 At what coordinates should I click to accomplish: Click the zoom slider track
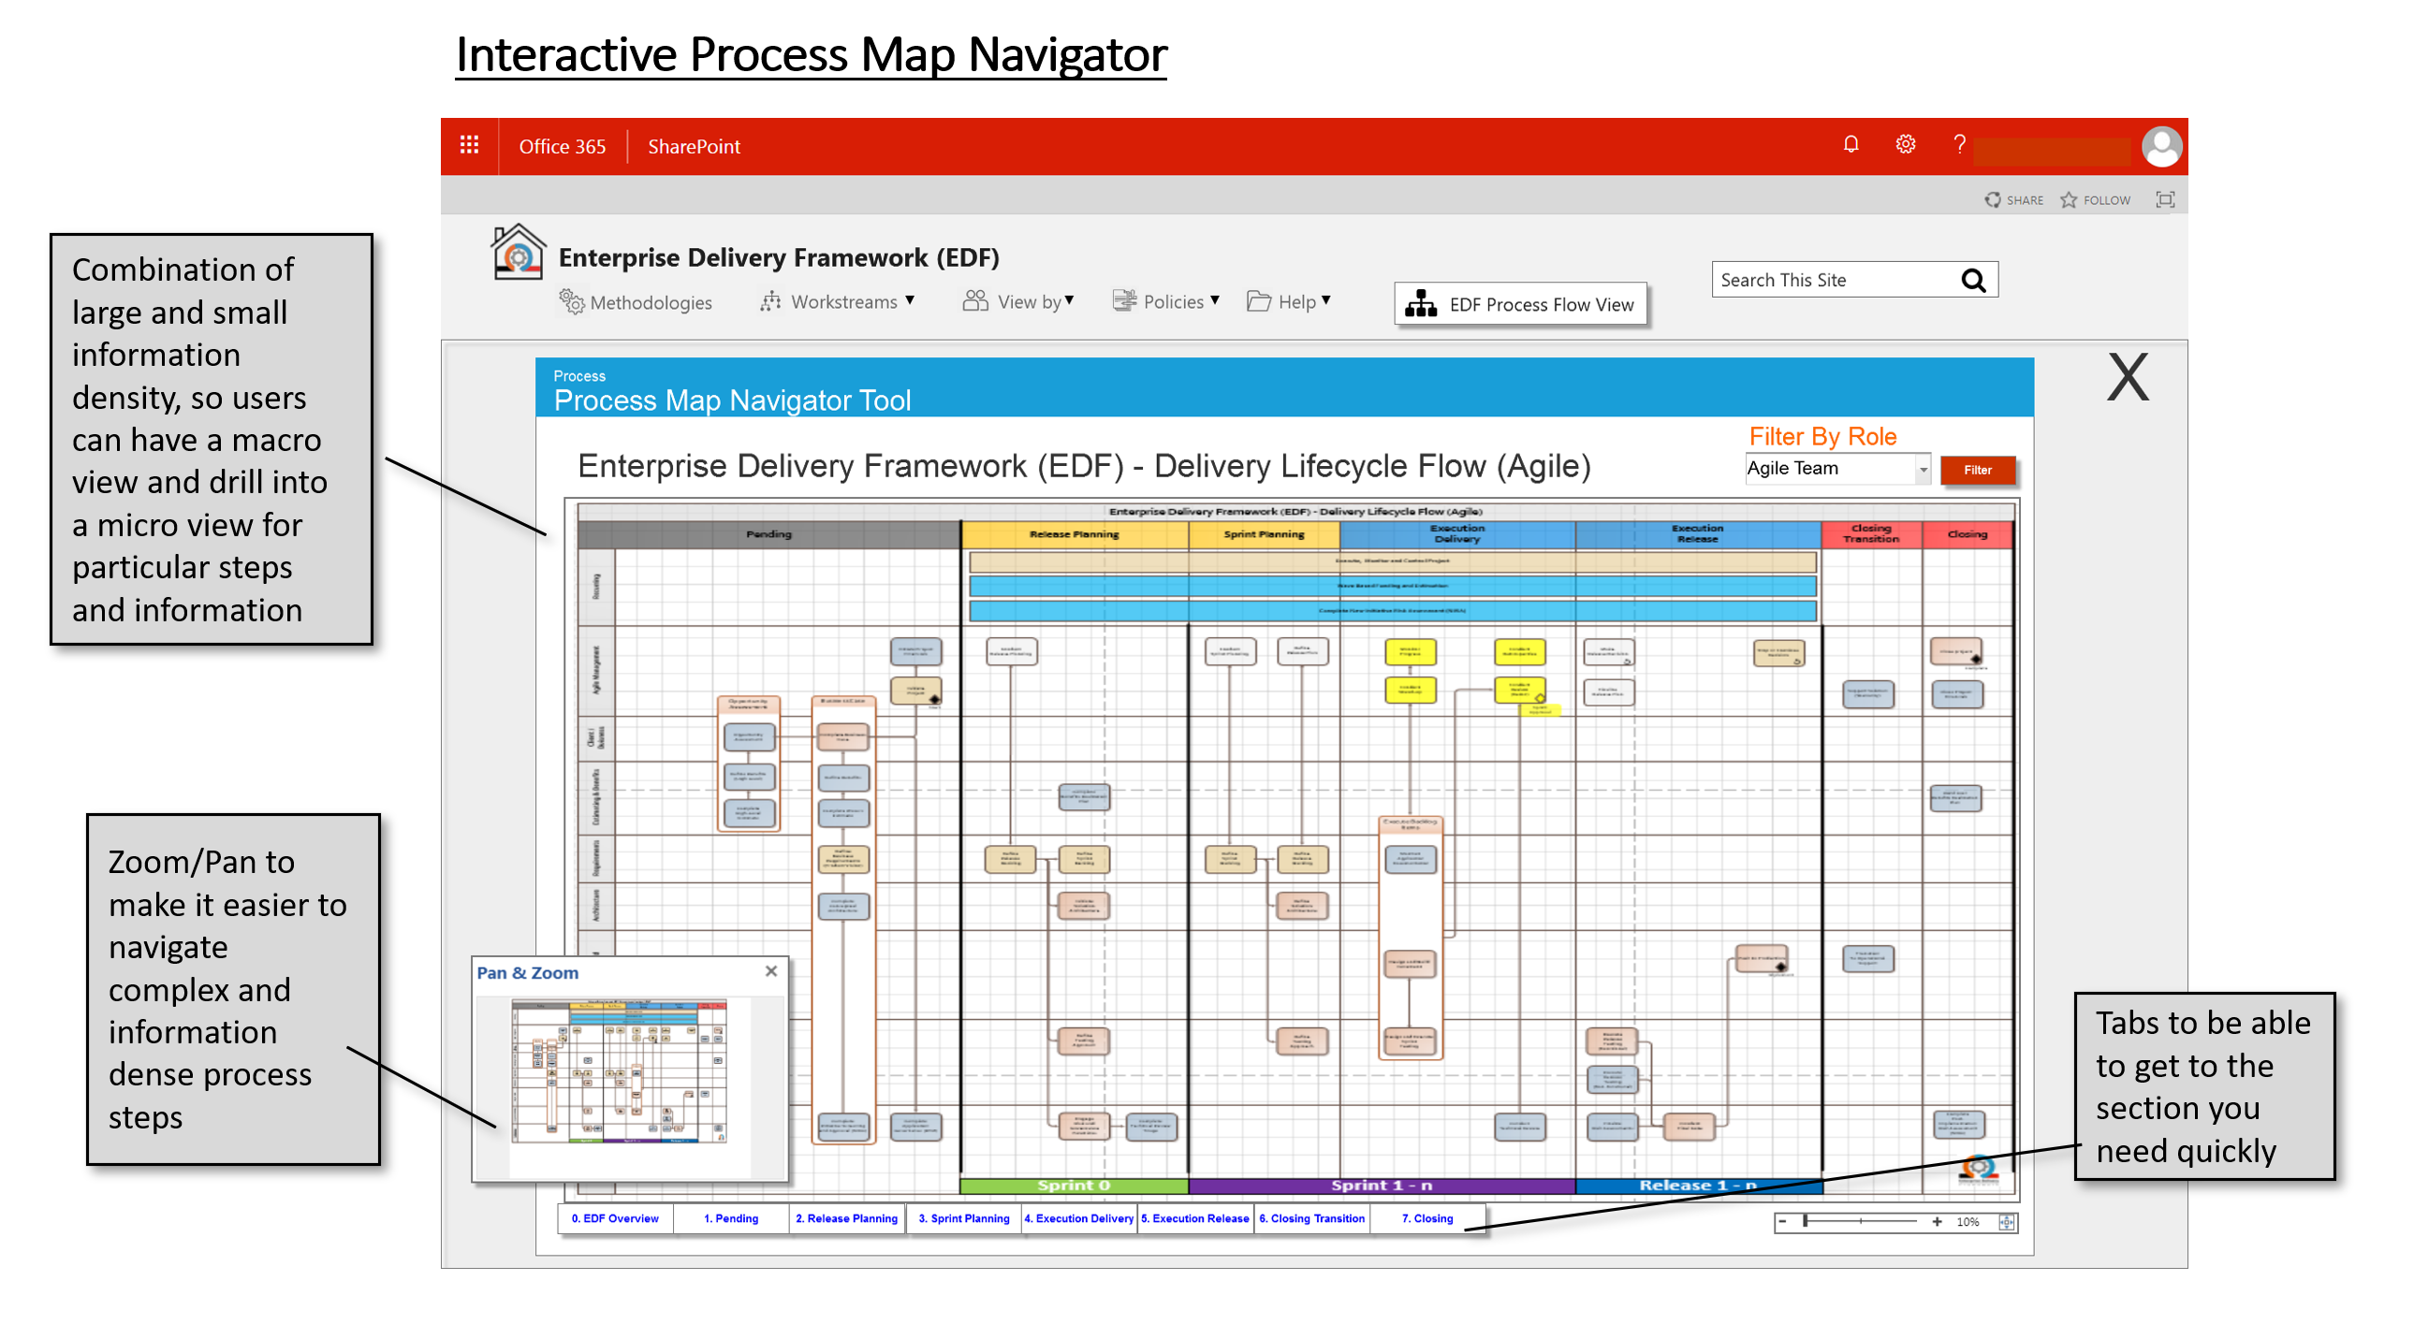pyautogui.click(x=1860, y=1222)
